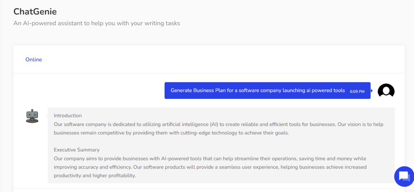This screenshot has height=192, width=414.
Task: Click the ChatGenie page title
Action: [x=35, y=11]
